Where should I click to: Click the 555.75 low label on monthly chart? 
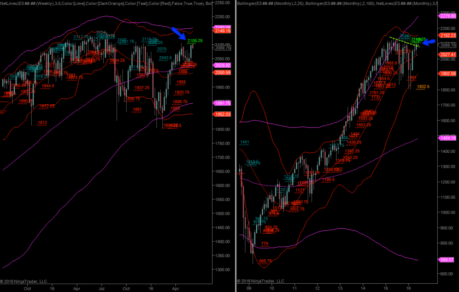click(266, 261)
